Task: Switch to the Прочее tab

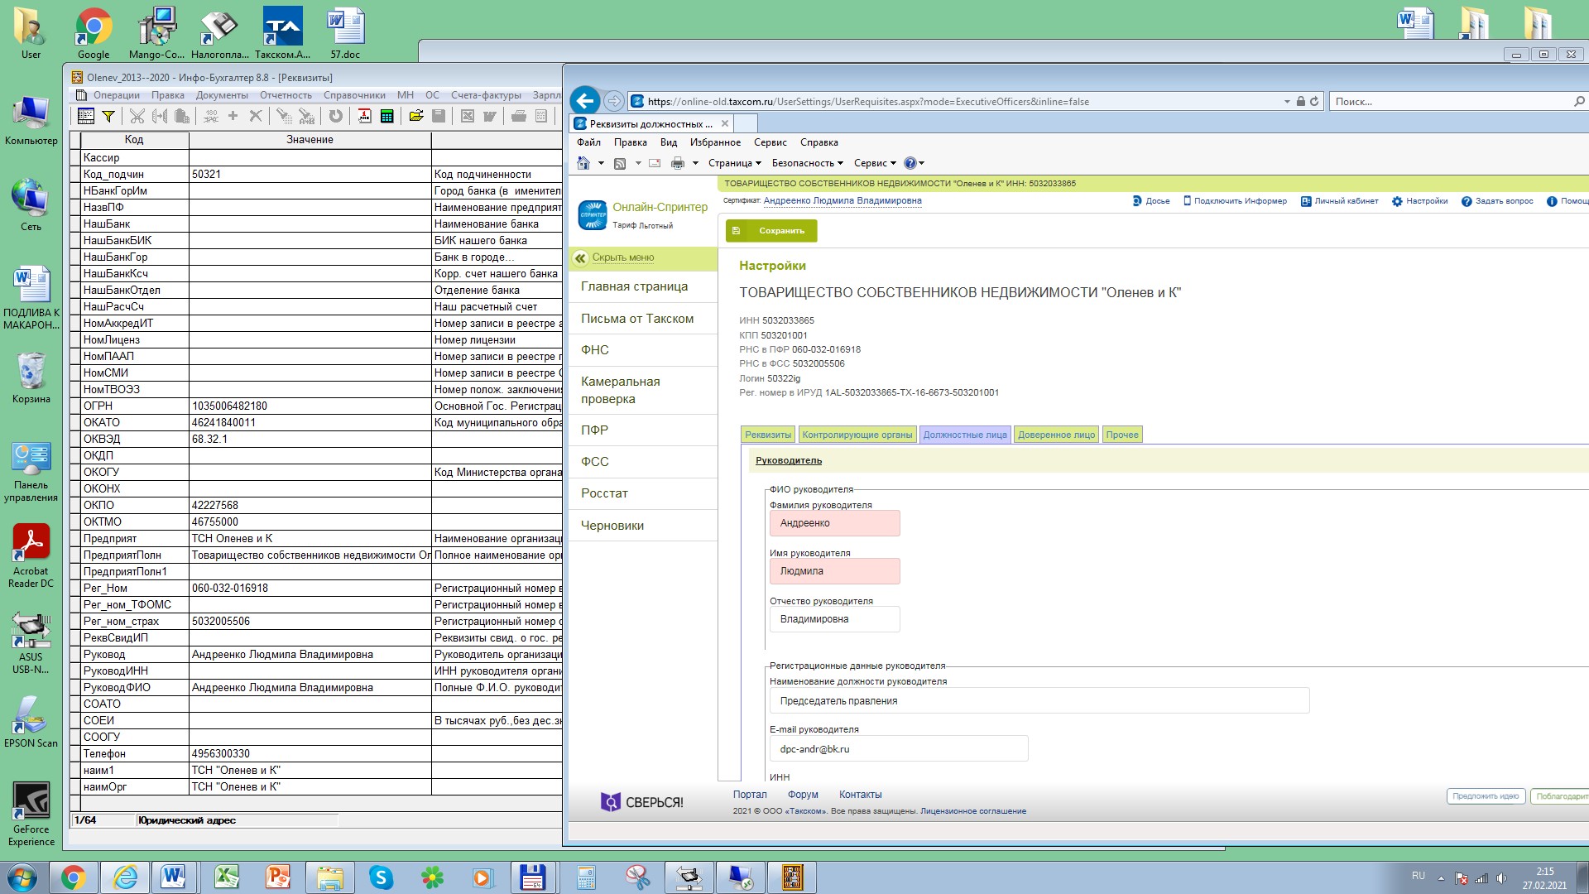Action: (x=1122, y=435)
